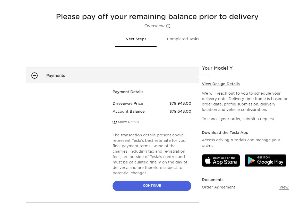The width and height of the screenshot is (300, 206).
Task: Click the Google Play triangle logo
Action: (x=251, y=161)
